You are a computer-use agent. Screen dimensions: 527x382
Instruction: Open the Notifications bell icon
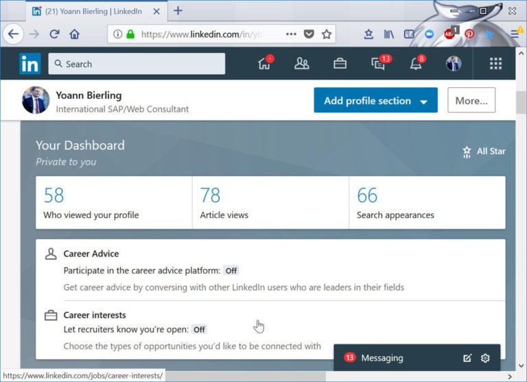(x=415, y=64)
